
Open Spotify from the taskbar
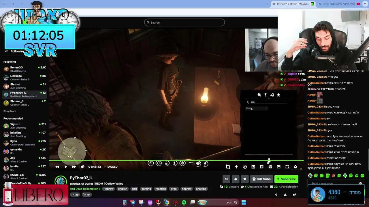[184, 202]
